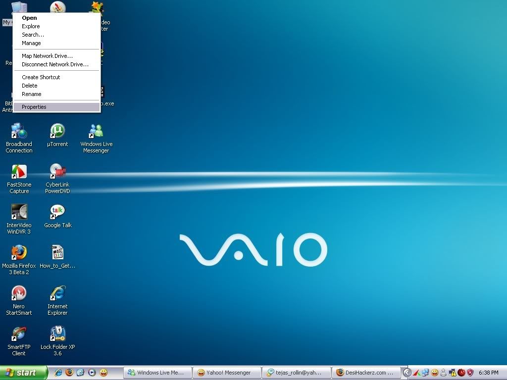Viewport: 507px width, 380px height.
Task: Click the network warning tray icon
Action: pyautogui.click(x=453, y=373)
